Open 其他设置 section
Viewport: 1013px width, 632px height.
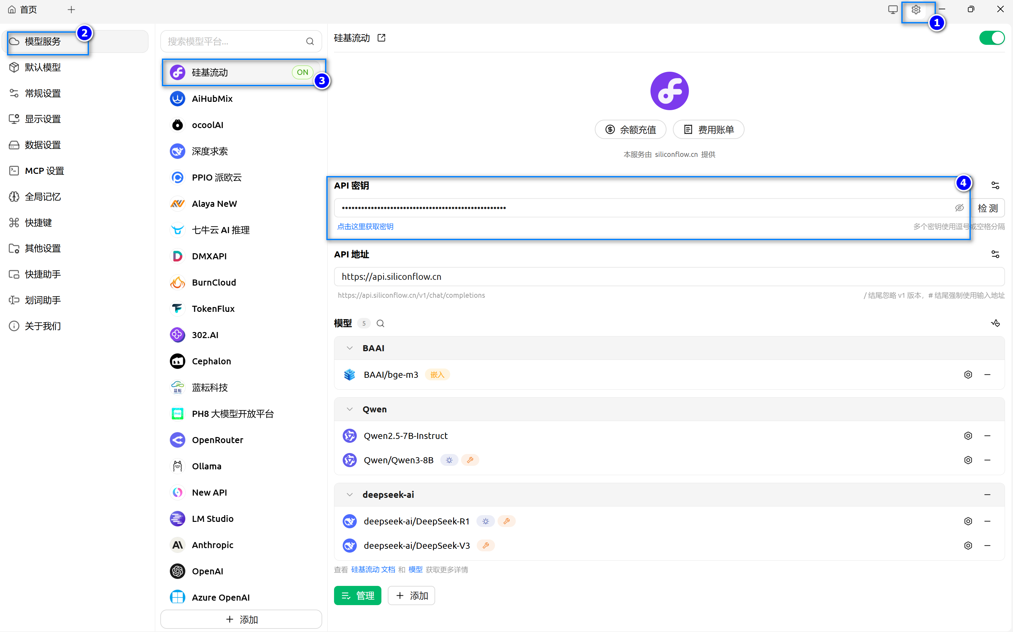[75, 249]
